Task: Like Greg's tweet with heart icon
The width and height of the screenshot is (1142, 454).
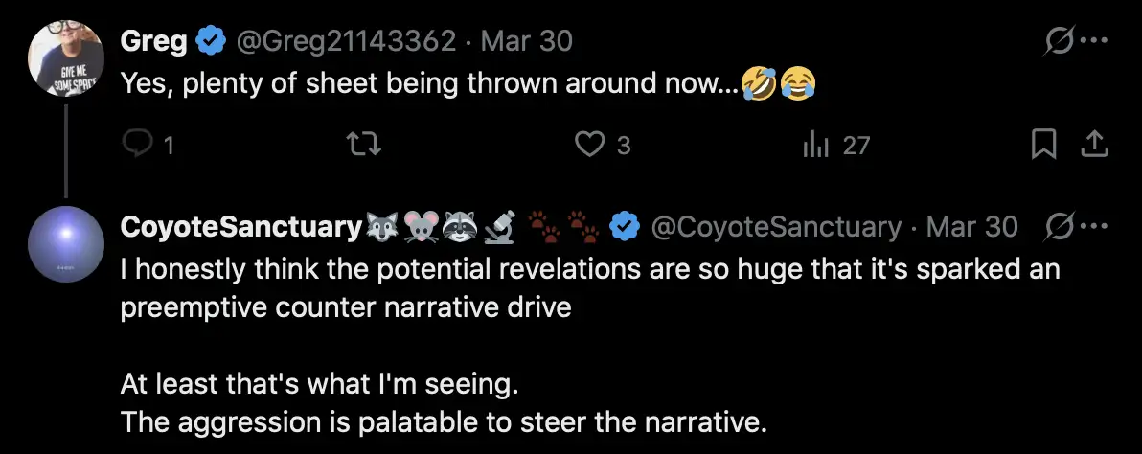Action: (x=590, y=145)
